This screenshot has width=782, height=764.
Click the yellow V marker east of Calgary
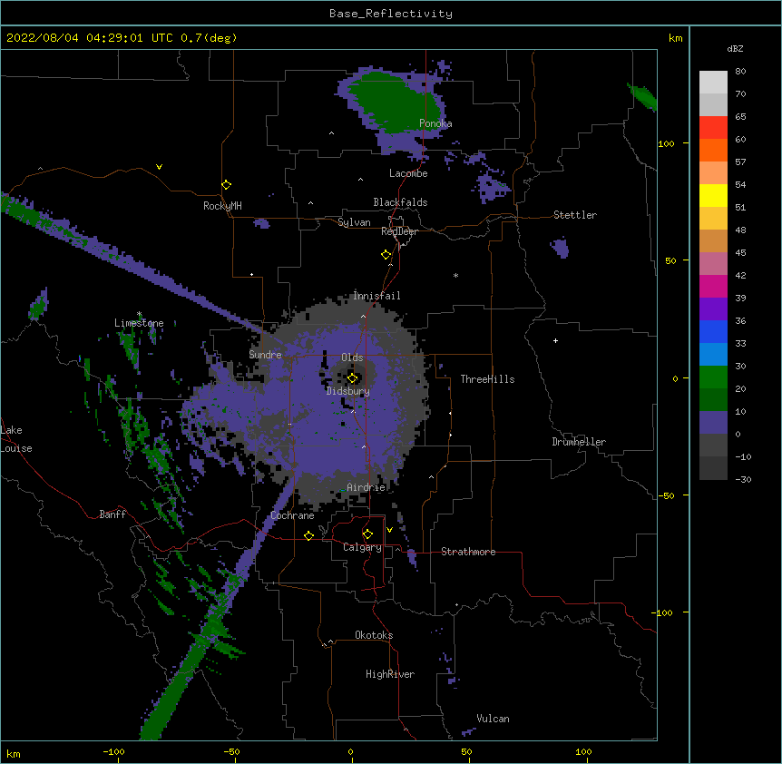point(389,530)
